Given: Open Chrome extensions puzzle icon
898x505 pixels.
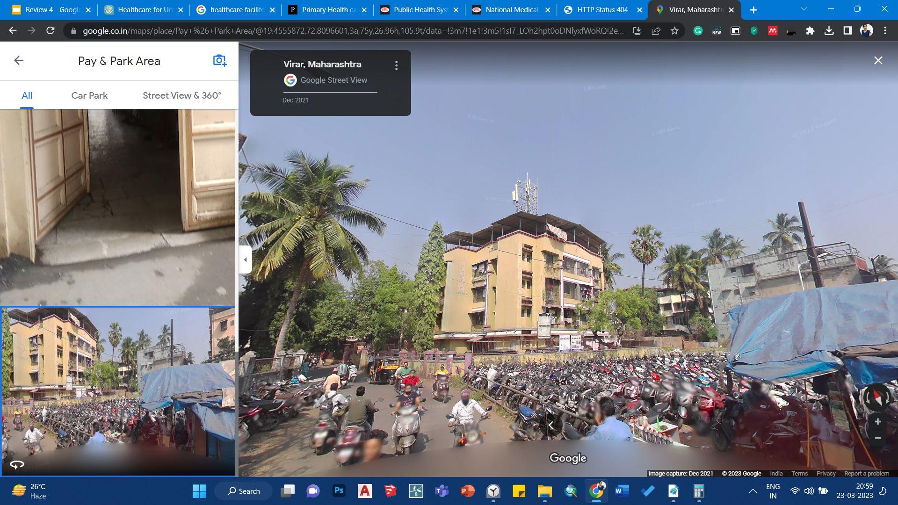Looking at the screenshot, I should point(810,31).
